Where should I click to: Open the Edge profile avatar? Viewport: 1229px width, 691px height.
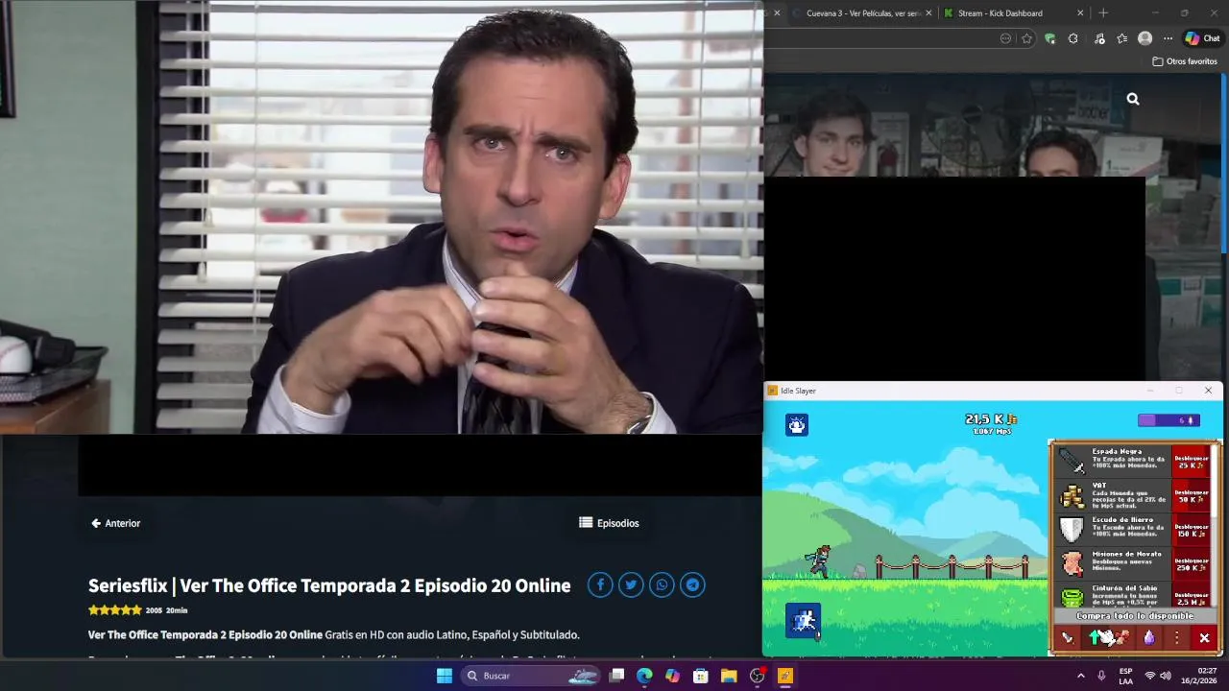1145,38
